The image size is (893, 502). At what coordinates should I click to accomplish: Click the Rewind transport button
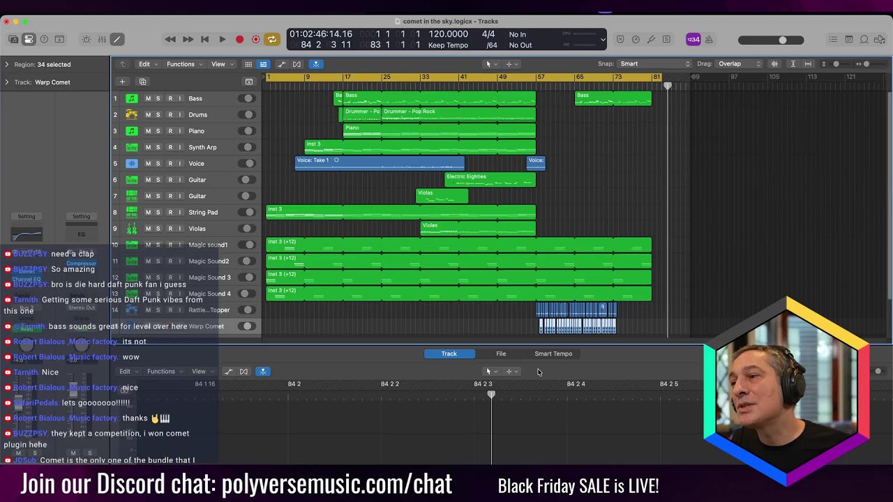click(170, 40)
